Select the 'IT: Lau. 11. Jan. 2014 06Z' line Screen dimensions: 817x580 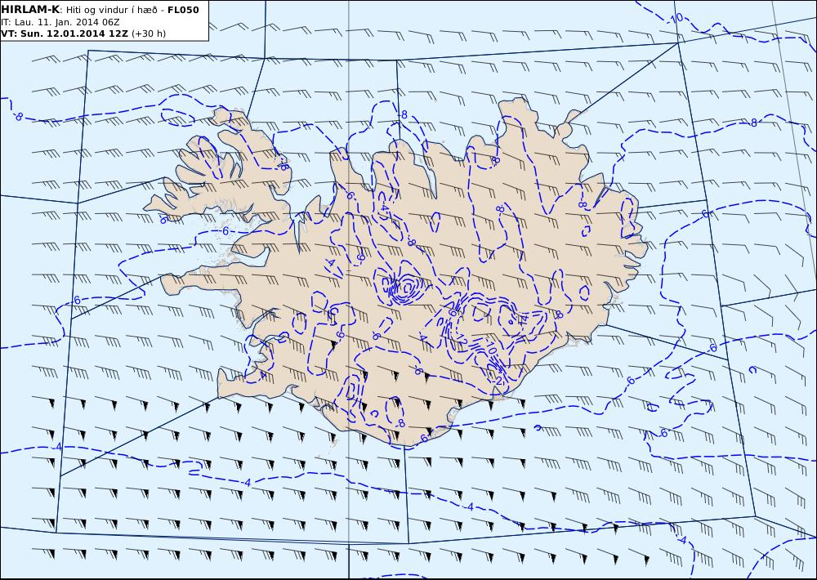tap(60, 22)
